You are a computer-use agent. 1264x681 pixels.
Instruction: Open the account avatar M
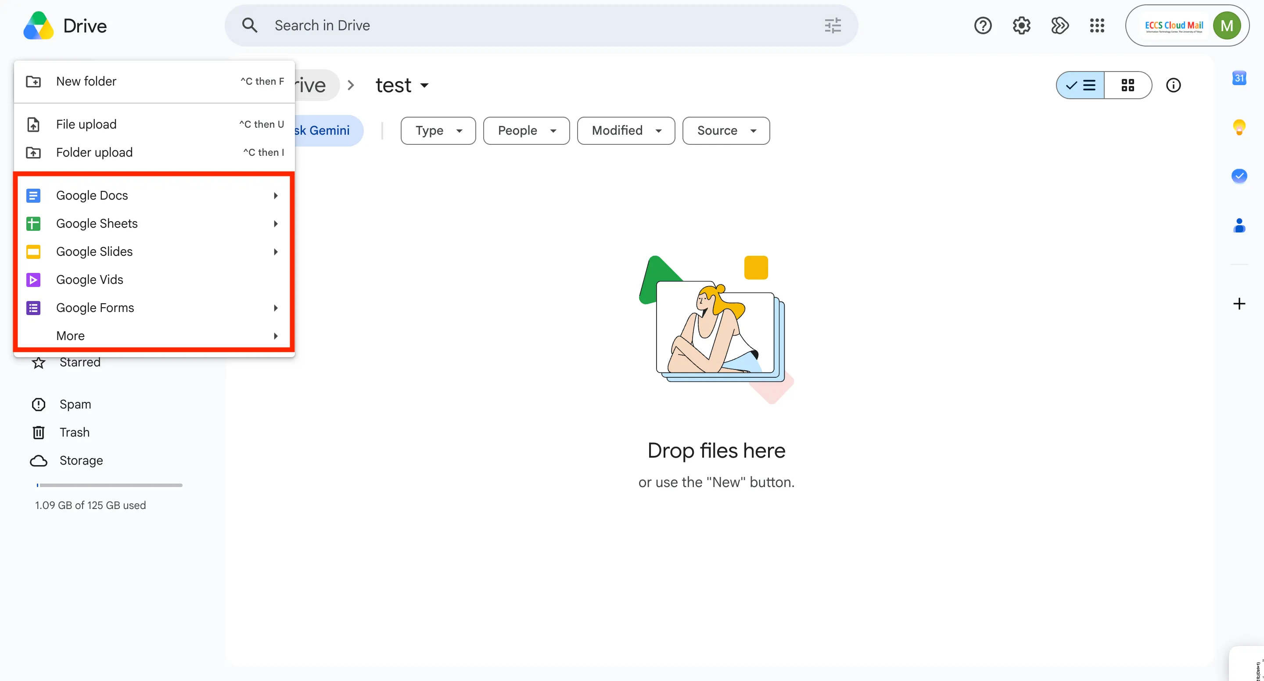coord(1227,25)
